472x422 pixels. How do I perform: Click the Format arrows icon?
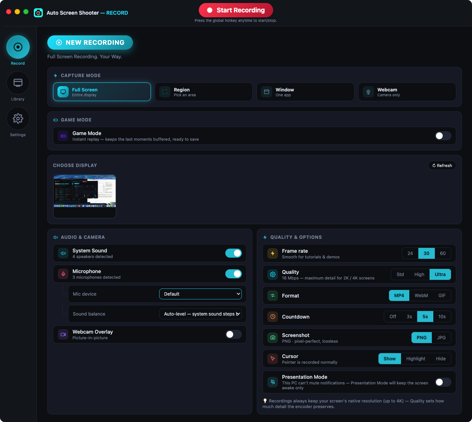click(x=273, y=296)
